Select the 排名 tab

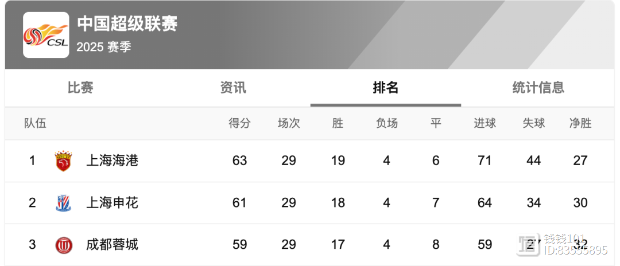click(386, 88)
